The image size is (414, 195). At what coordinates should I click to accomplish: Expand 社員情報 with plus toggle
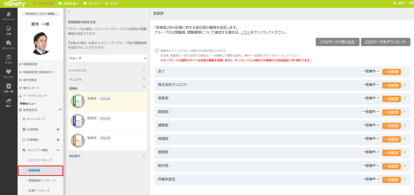pyautogui.click(x=58, y=129)
